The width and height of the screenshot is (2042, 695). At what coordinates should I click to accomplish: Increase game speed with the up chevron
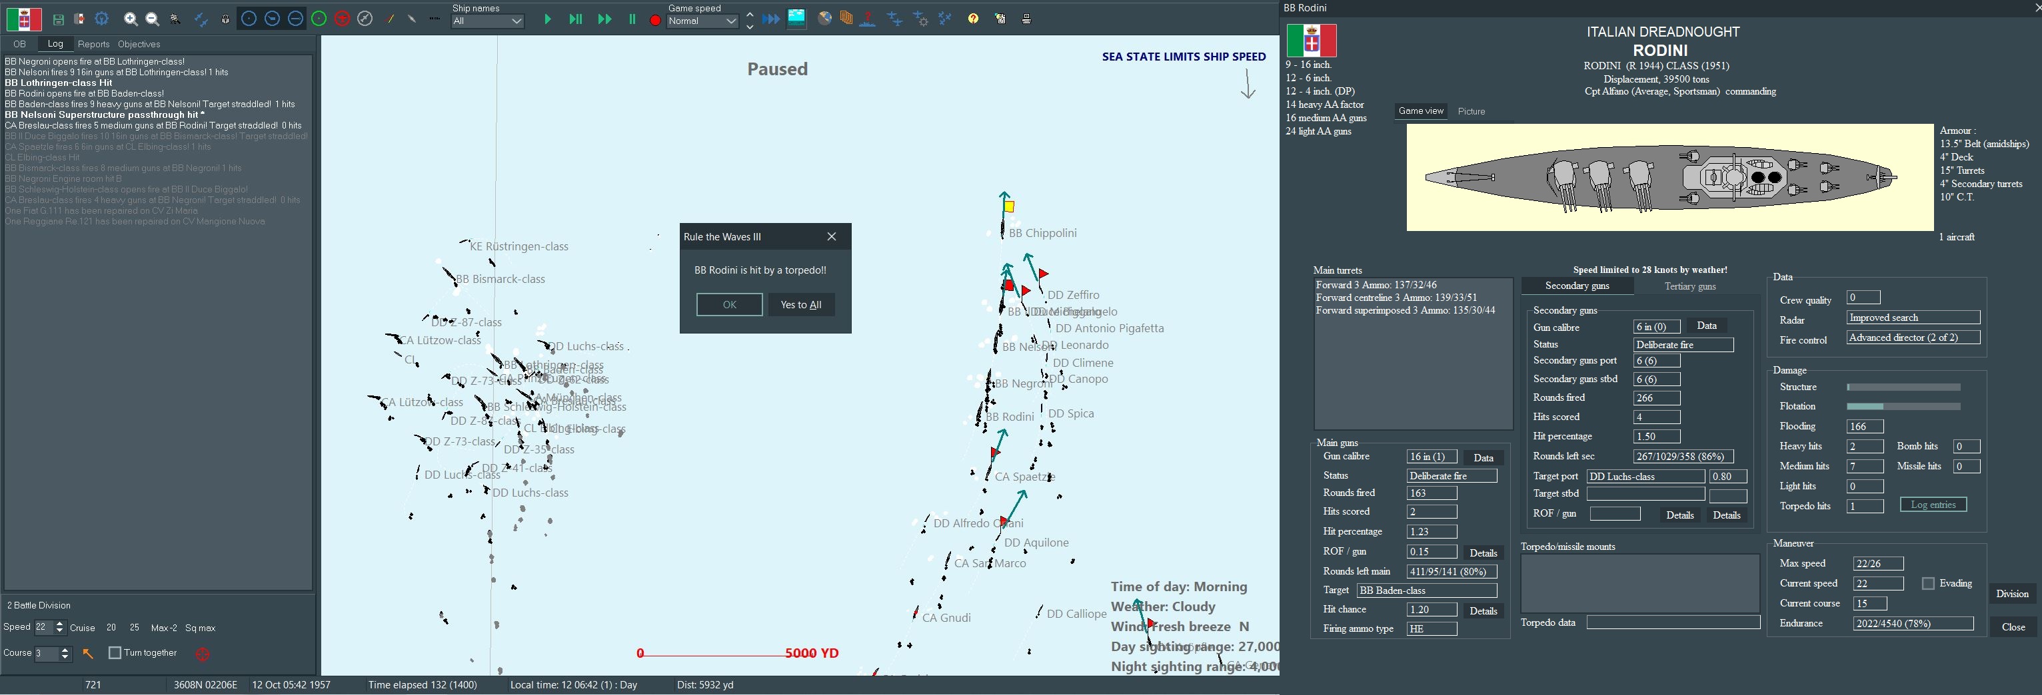tap(750, 14)
